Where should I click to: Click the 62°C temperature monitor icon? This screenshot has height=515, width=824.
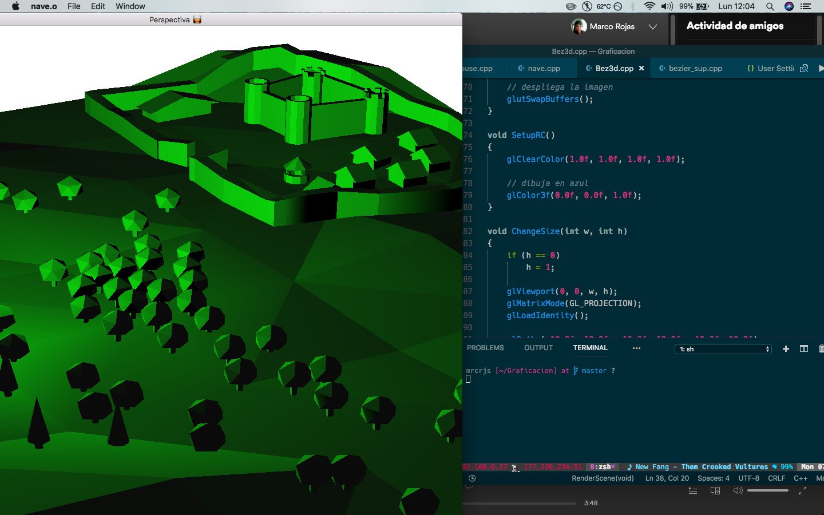pyautogui.click(x=608, y=6)
